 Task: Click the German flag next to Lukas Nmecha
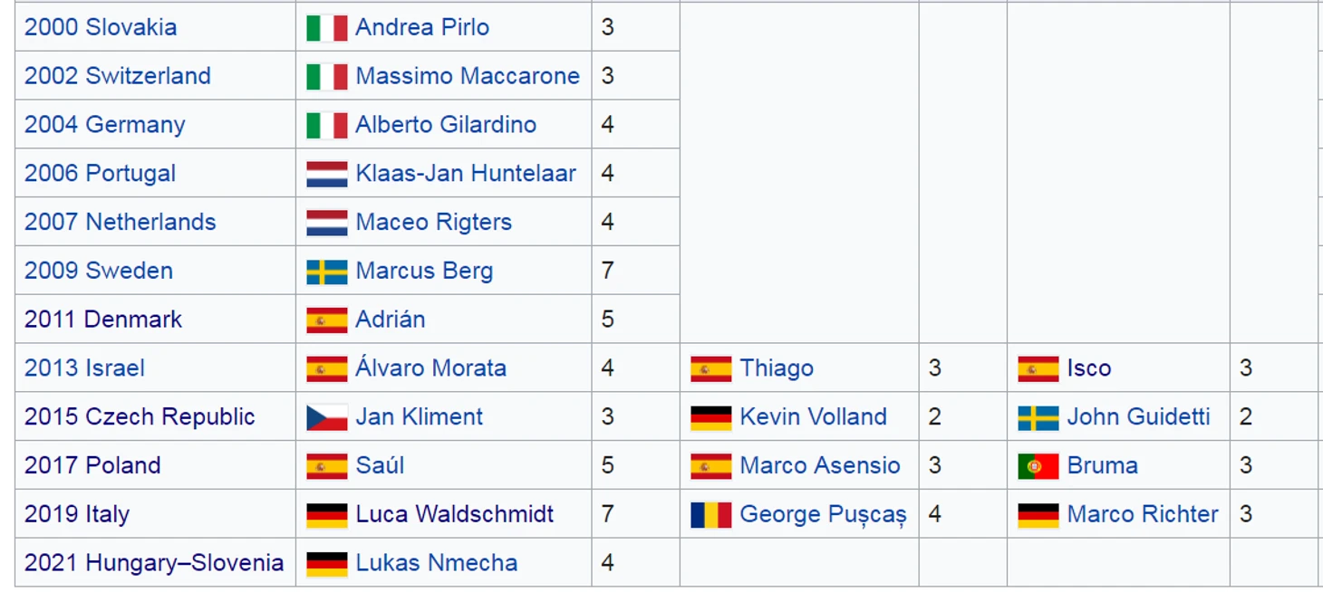click(326, 564)
